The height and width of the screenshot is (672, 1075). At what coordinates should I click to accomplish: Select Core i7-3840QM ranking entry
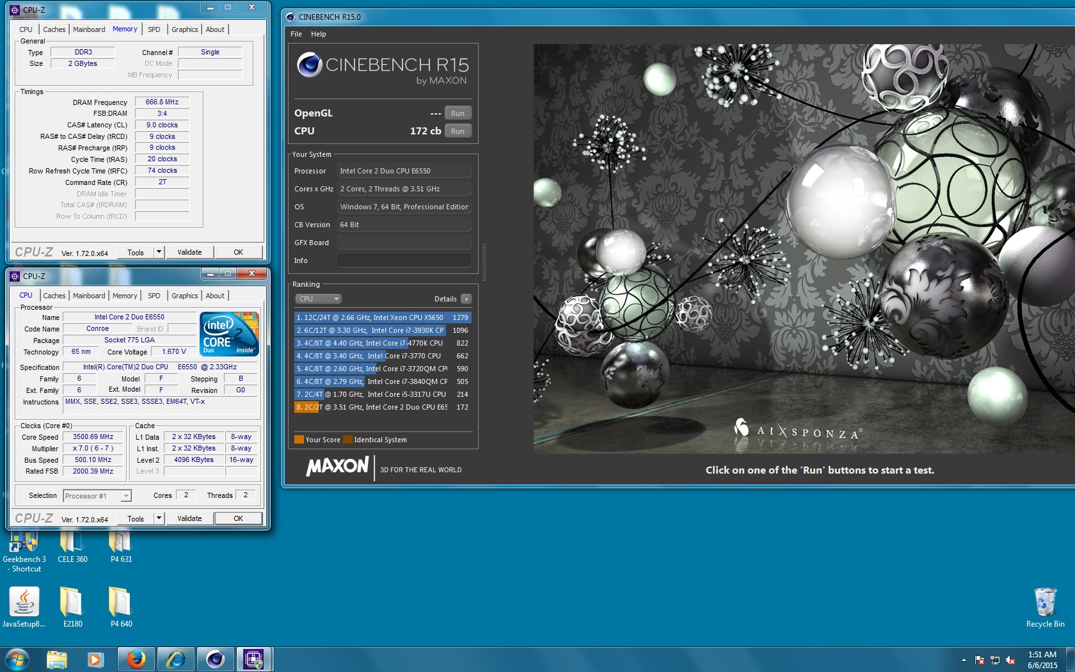tap(383, 381)
